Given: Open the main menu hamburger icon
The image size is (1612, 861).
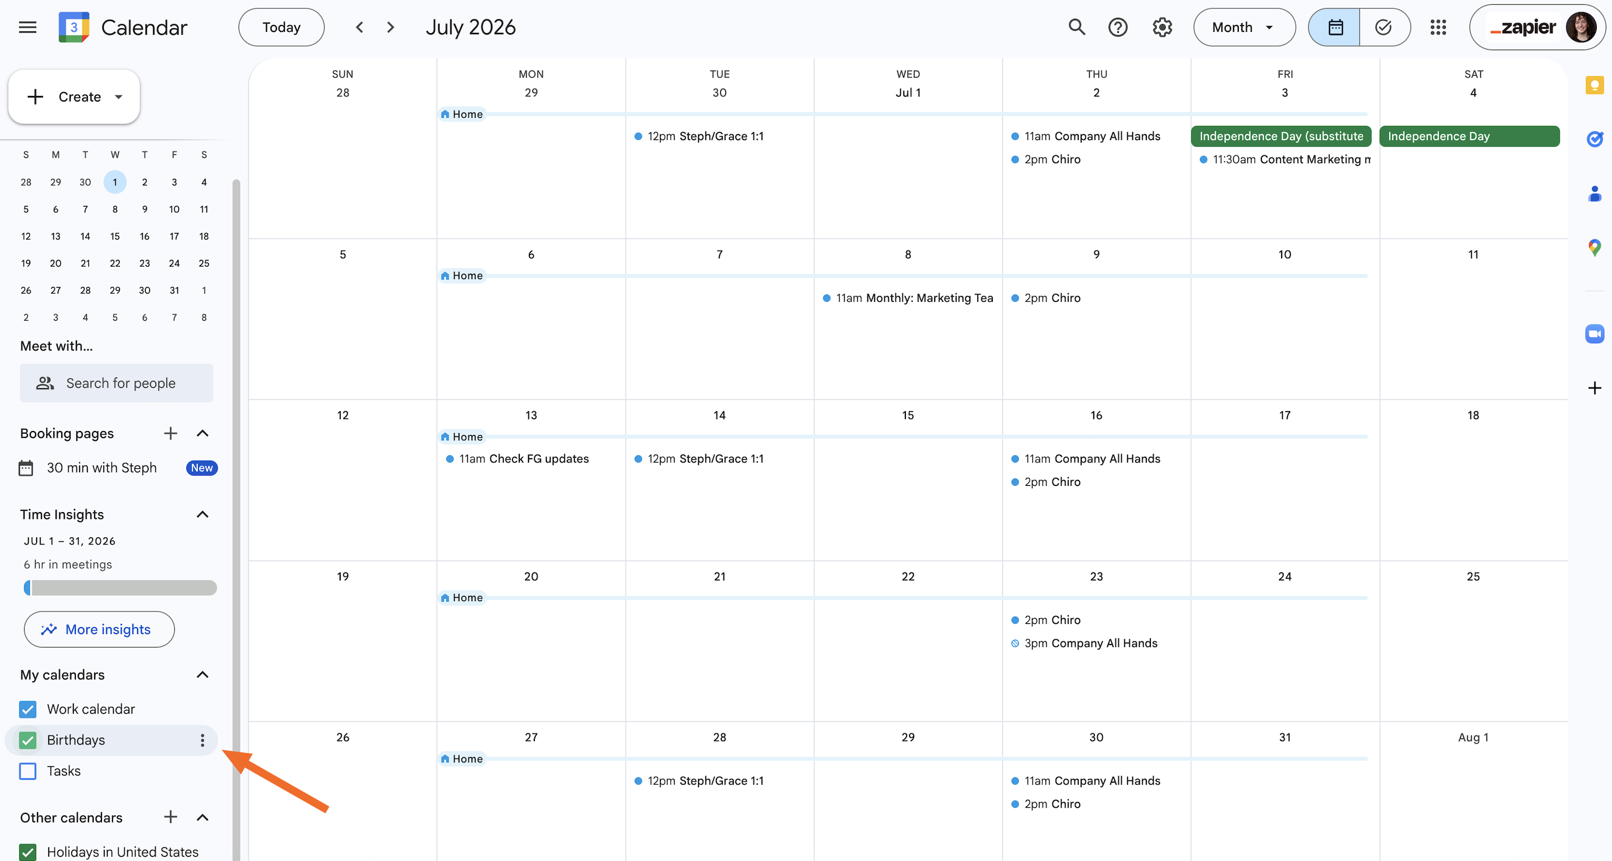Looking at the screenshot, I should (x=28, y=27).
